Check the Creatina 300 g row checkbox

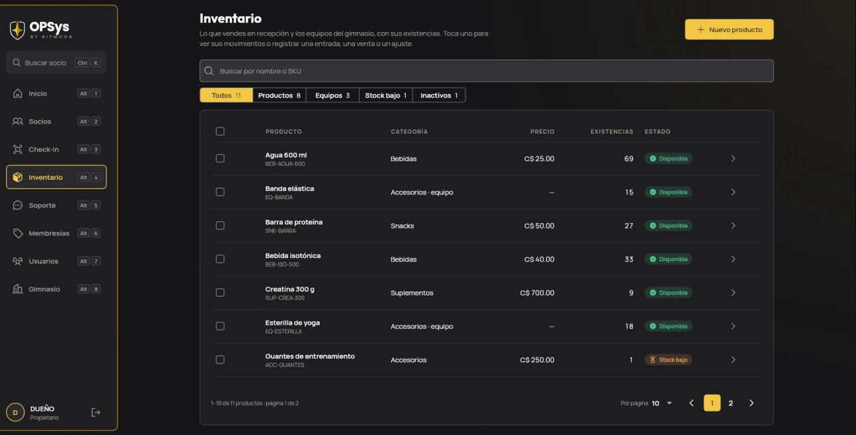coord(220,293)
